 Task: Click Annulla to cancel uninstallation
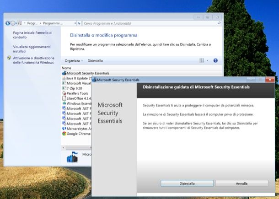click(x=241, y=183)
